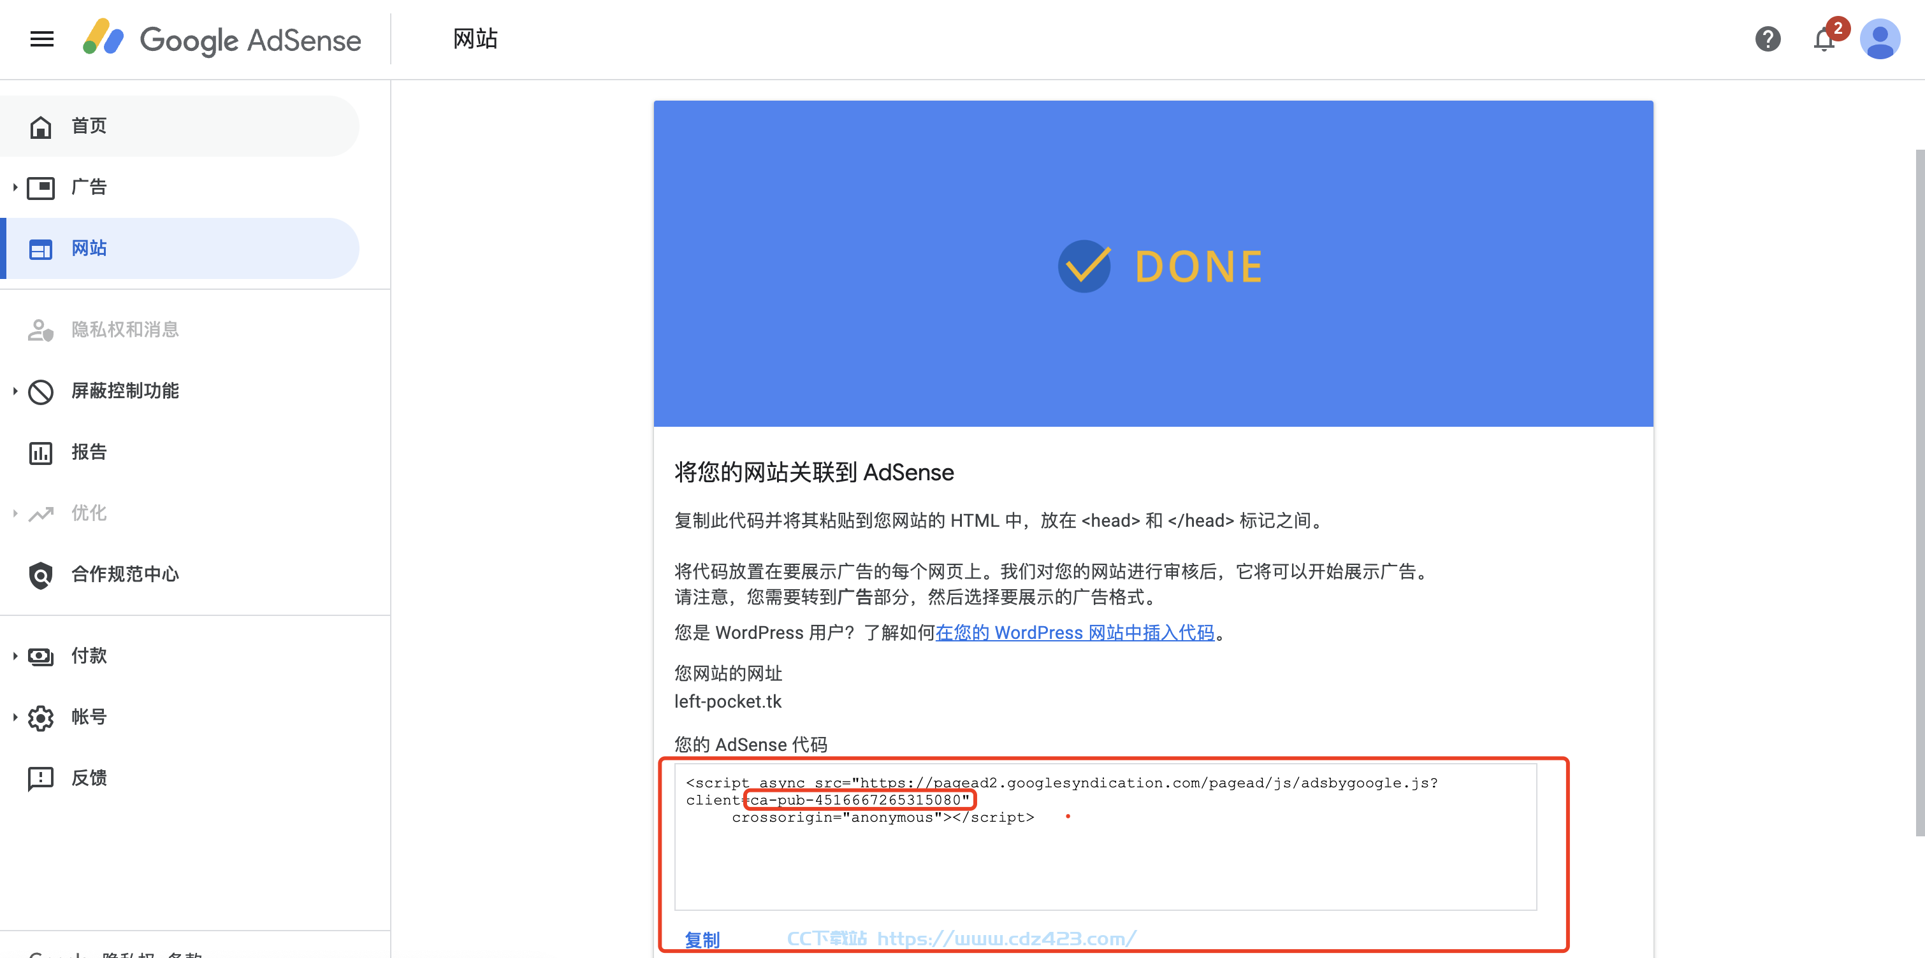
Task: Click the DONE banner image
Action: [x=1153, y=264]
